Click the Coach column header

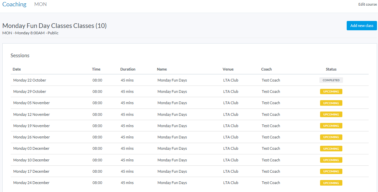tap(266, 69)
